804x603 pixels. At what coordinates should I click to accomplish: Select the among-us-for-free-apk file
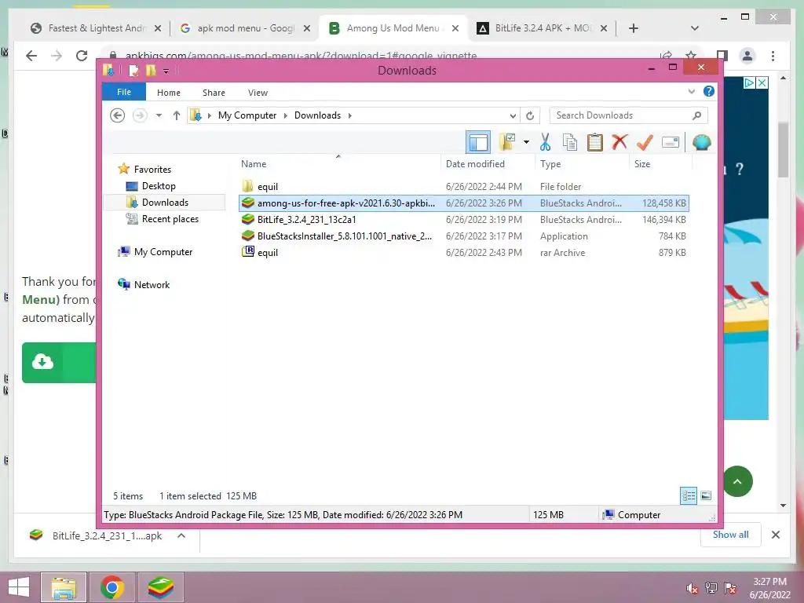coord(463,203)
